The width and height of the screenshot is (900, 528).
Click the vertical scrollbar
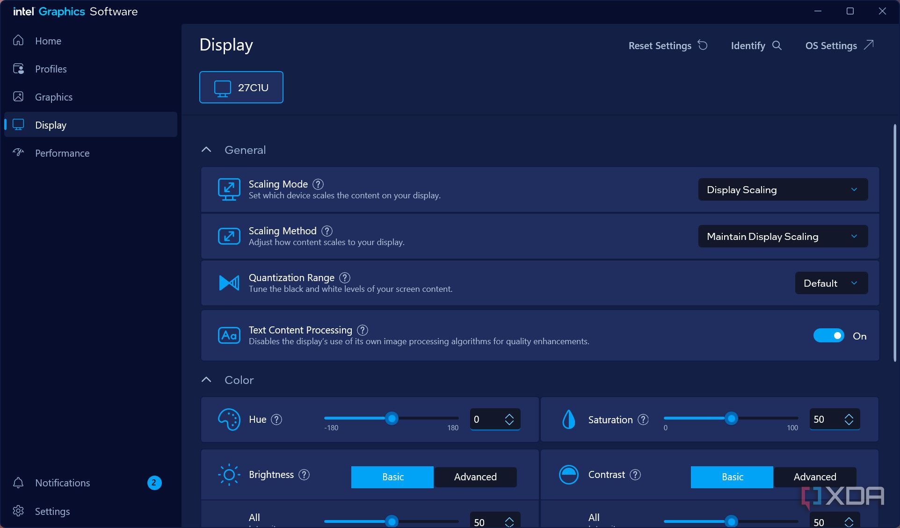(894, 243)
